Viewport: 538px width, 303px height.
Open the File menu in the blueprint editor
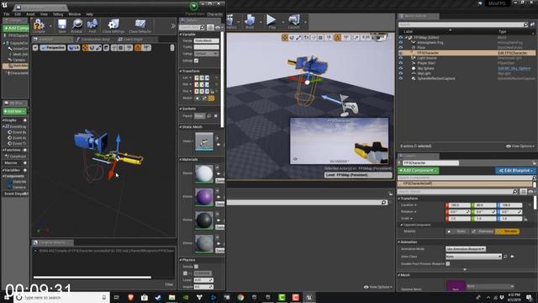(x=7, y=14)
